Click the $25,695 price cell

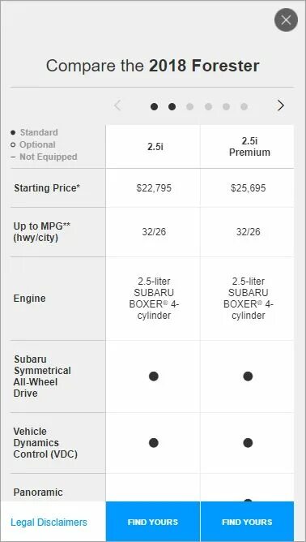(x=249, y=188)
